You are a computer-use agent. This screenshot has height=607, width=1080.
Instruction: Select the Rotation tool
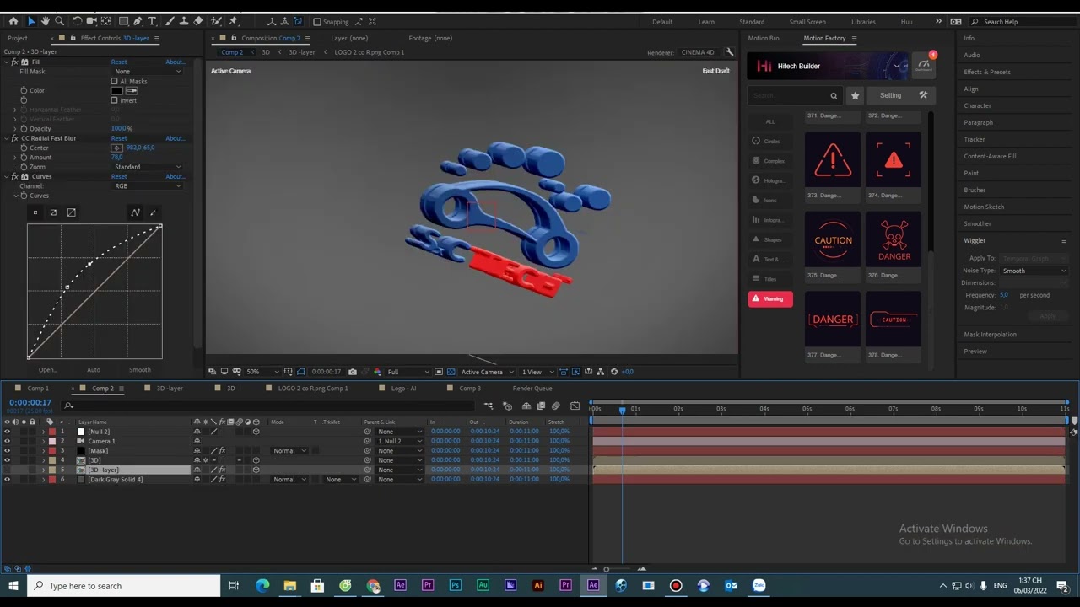coord(78,21)
